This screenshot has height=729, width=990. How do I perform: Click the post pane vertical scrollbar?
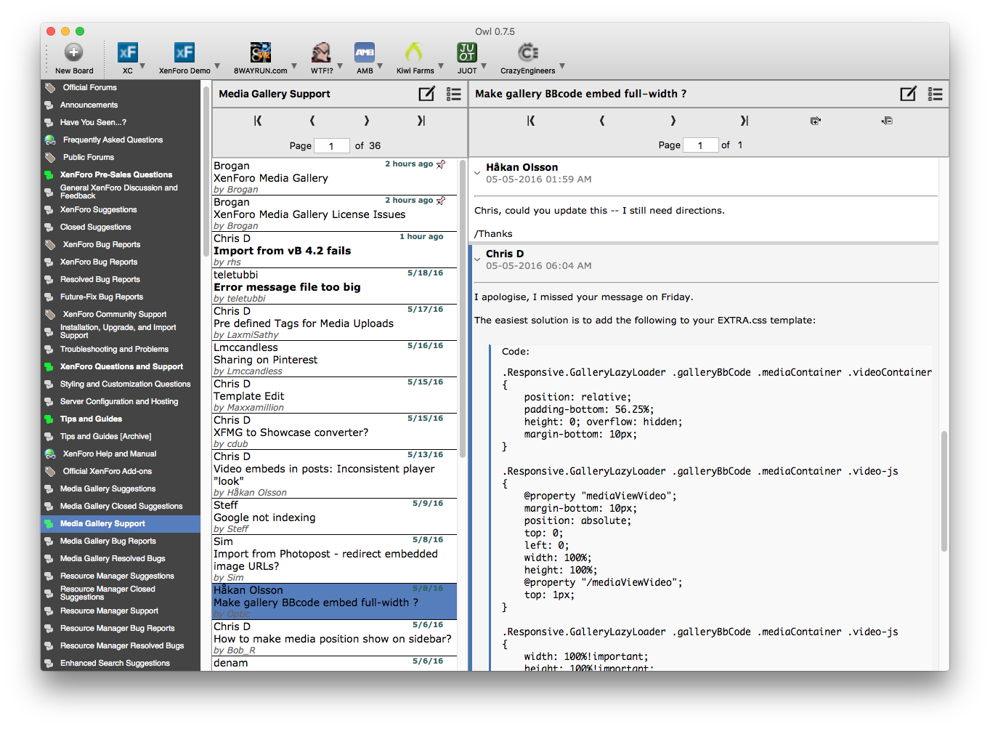(944, 491)
